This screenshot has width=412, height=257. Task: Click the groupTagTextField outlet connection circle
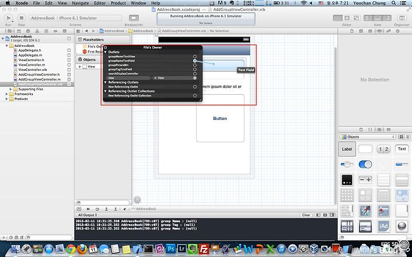point(195,70)
